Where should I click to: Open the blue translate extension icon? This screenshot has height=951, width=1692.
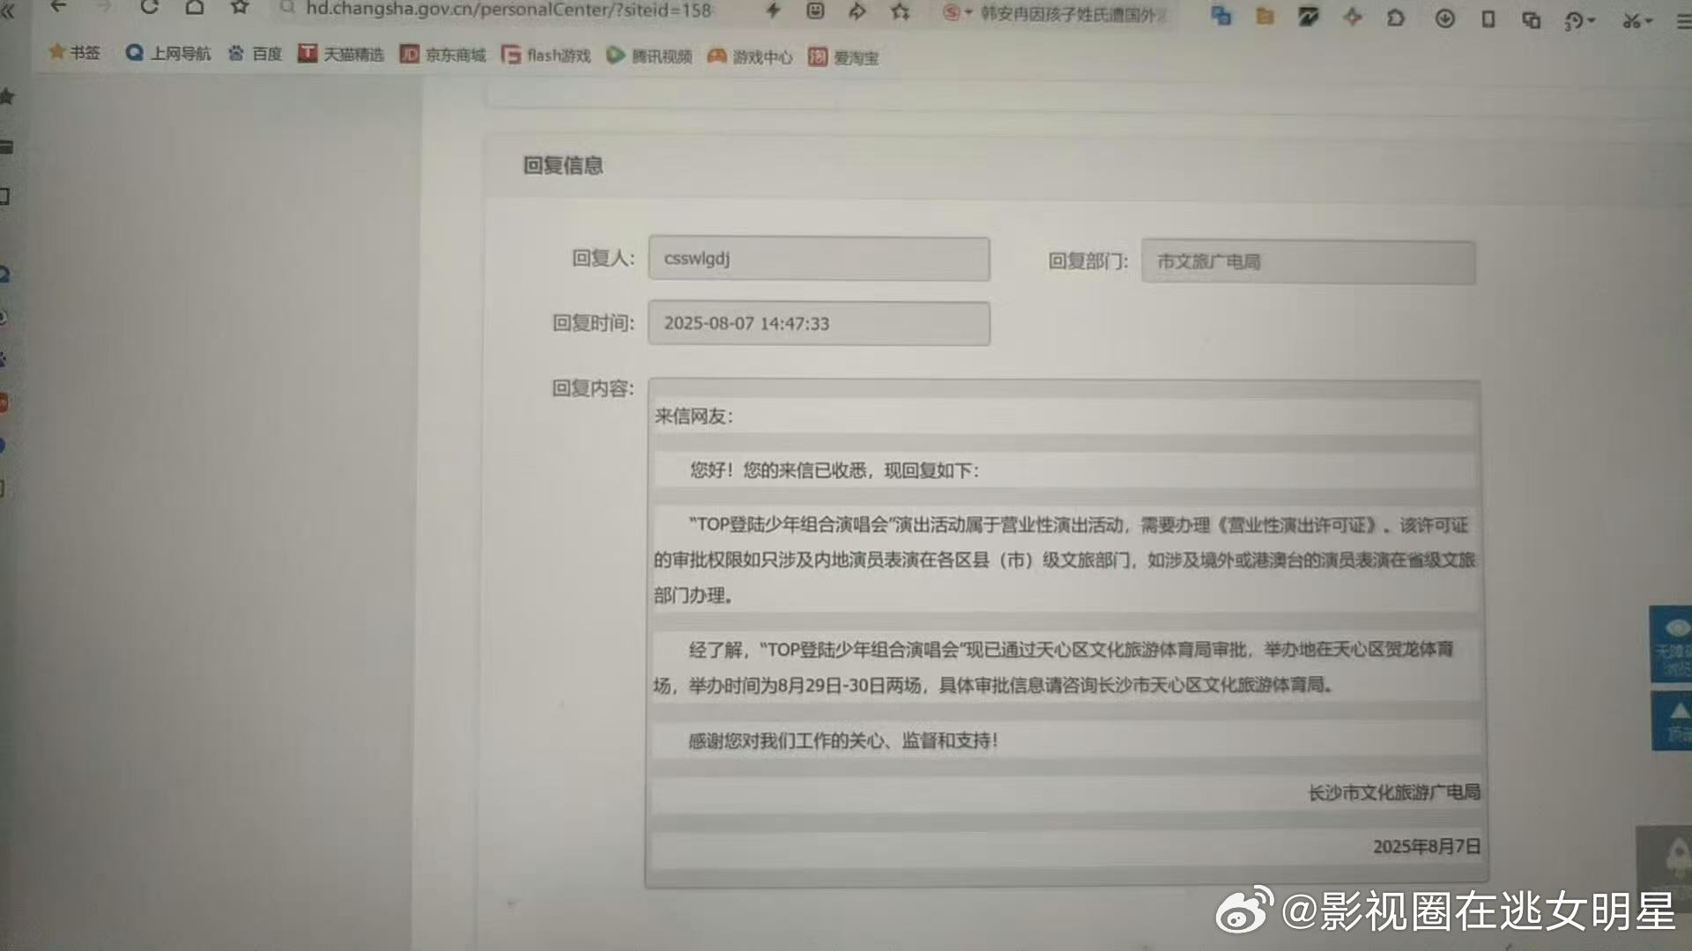click(1221, 15)
